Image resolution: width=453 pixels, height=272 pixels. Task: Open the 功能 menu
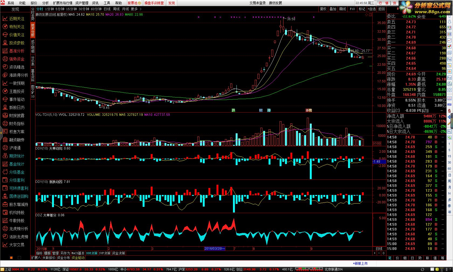coord(22,3)
